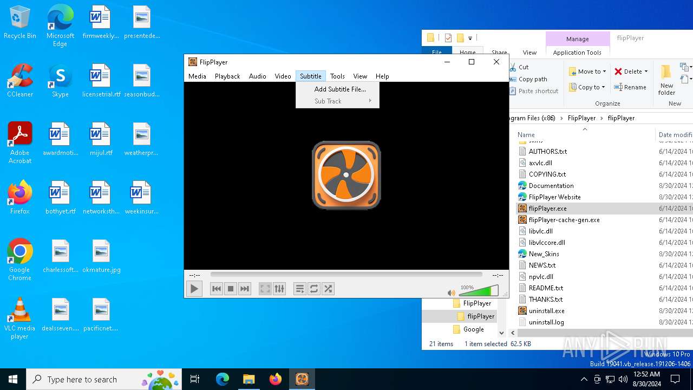Select the axvlc.dll file
Screen dimensions: 693x390
(x=540, y=163)
